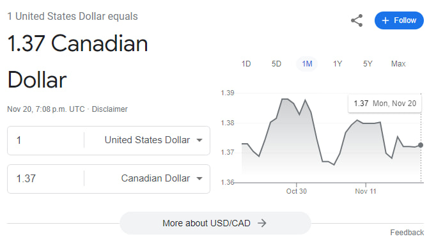Screen dimensions: 436x248
Task: View the Max chart range
Action: pos(398,64)
